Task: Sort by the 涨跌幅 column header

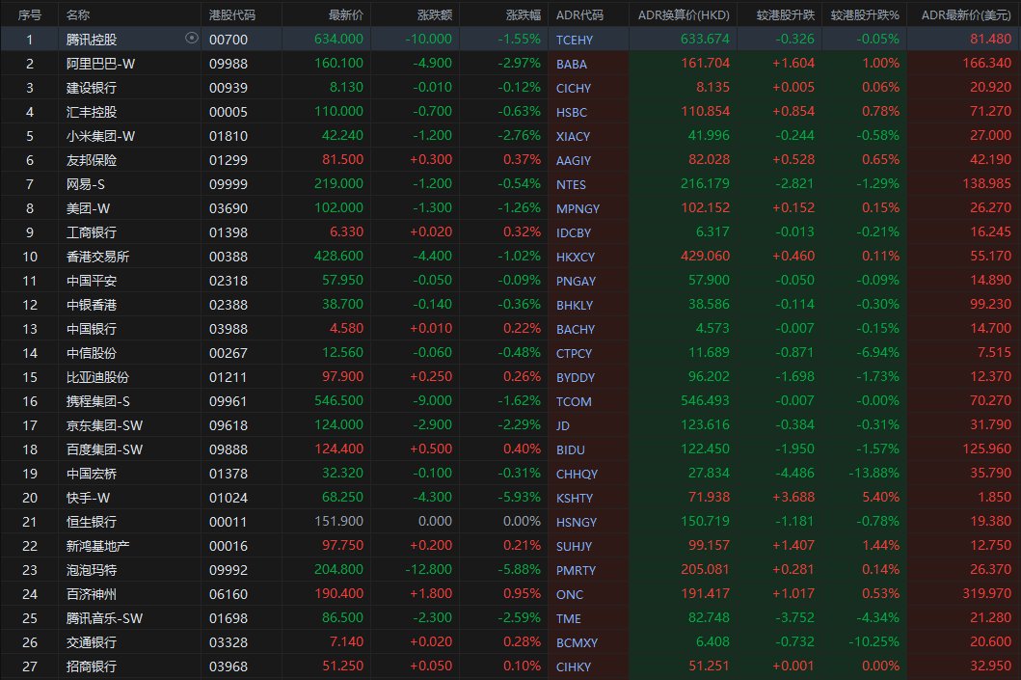Action: 523,14
